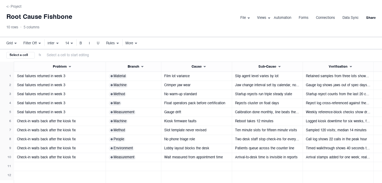Select the Measurement tag in row 10
382x183 pixels.
(122, 157)
